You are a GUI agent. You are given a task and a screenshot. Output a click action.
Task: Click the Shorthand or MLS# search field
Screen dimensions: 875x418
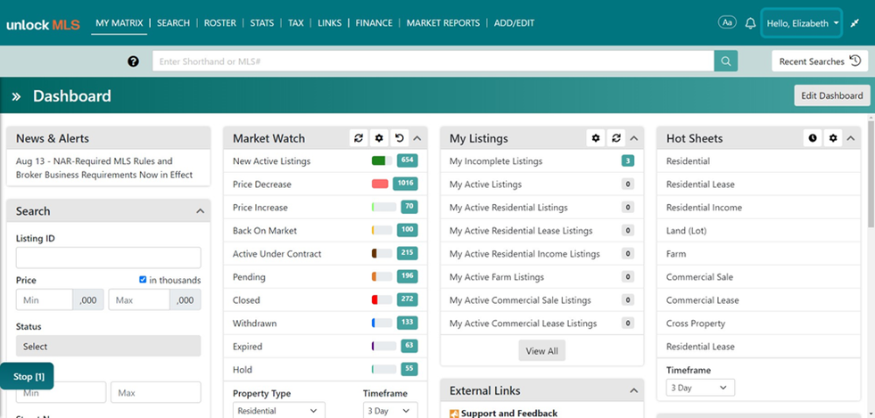(433, 61)
